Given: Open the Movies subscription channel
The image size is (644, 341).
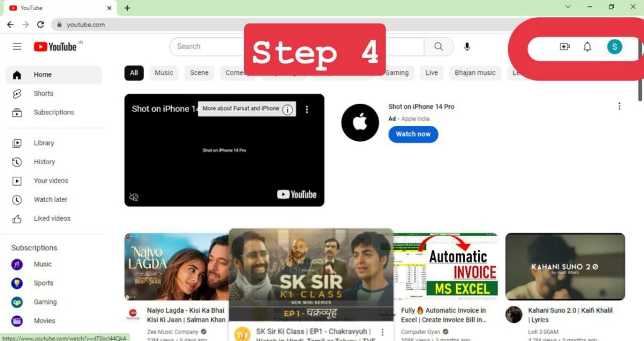Looking at the screenshot, I should click(x=53, y=321).
